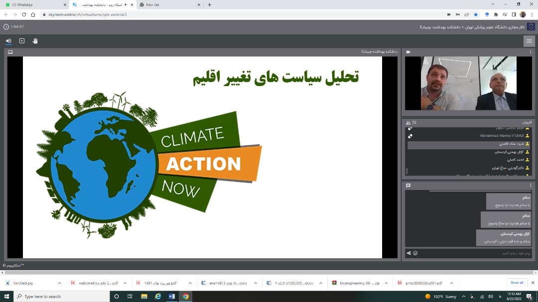This screenshot has width=538, height=302.
Task: Open chat panel three-dot options
Action: [x=531, y=186]
